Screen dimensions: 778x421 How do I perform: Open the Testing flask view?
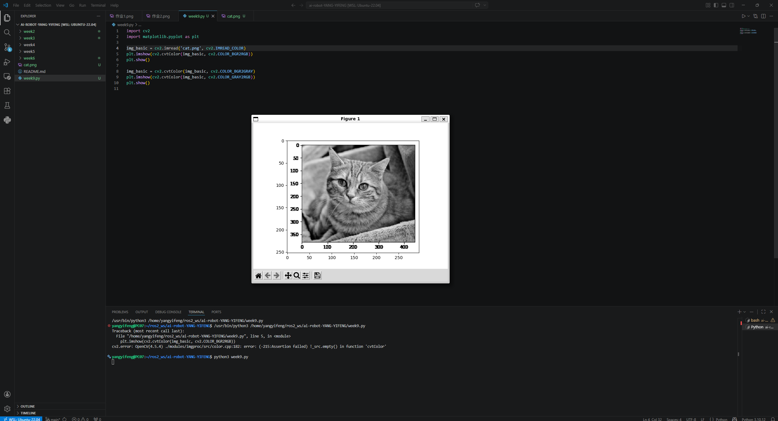tap(7, 105)
